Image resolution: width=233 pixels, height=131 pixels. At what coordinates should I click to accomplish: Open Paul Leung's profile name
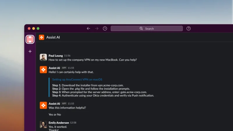(56, 56)
